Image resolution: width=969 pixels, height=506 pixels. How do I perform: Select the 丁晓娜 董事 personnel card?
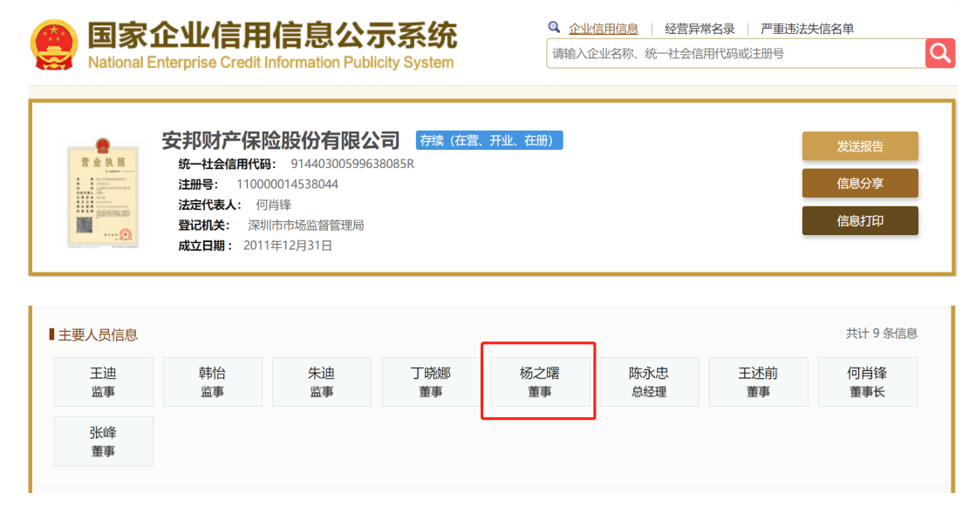431,382
